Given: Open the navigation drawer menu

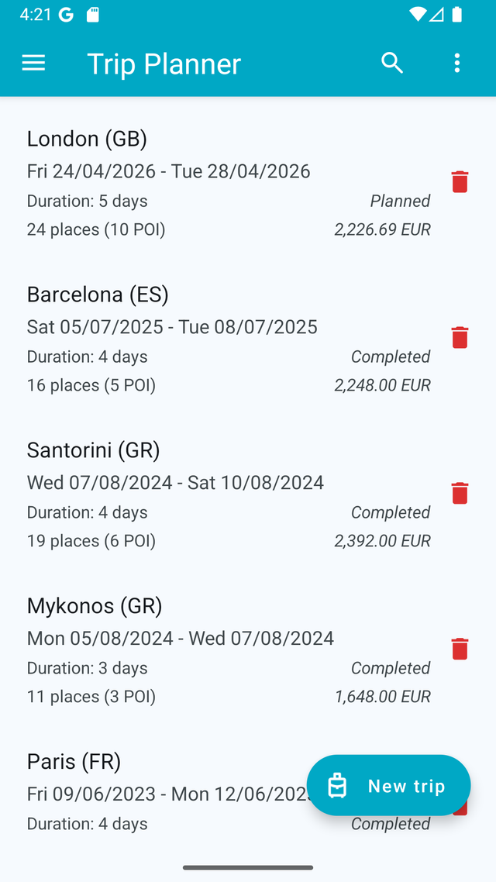Looking at the screenshot, I should (33, 63).
